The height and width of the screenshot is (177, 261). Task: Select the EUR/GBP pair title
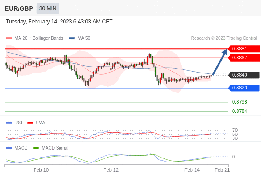pos(19,8)
